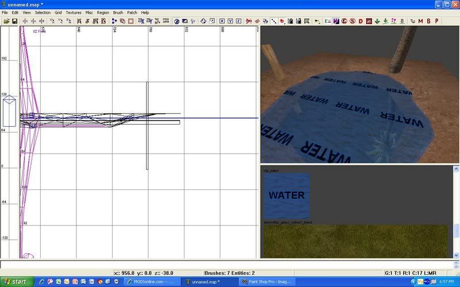Select the blue WATER texture thumbnail
Image resolution: width=460 pixels, height=287 pixels.
click(x=286, y=196)
